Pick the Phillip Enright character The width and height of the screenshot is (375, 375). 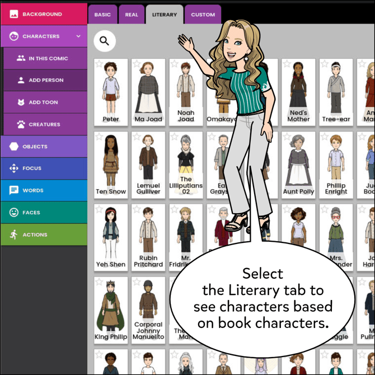click(x=336, y=165)
